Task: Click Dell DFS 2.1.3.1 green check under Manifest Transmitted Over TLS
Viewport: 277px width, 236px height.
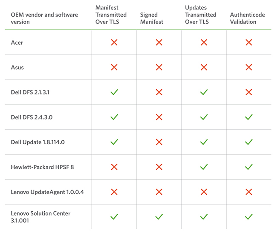Action: coord(114,92)
